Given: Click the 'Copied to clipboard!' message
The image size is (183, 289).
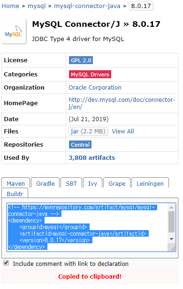Looking at the screenshot, I should [x=90, y=276].
